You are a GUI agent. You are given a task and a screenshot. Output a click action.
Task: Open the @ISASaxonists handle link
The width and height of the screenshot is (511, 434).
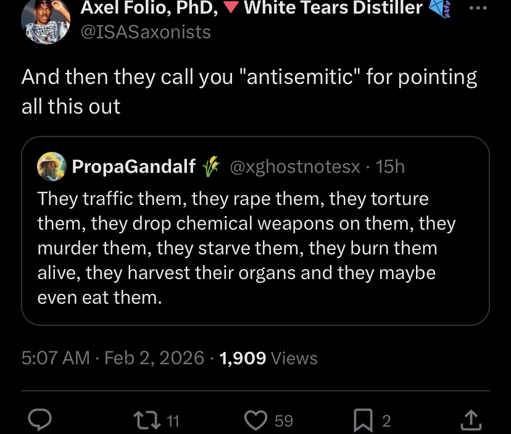pyautogui.click(x=146, y=31)
